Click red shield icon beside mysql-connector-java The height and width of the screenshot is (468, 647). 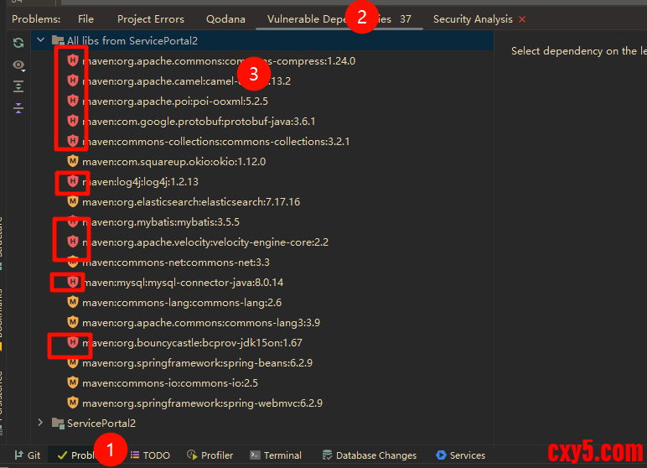tap(73, 283)
